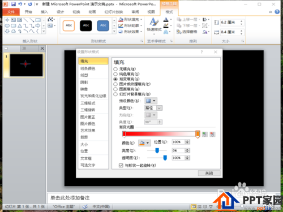Expand shape styles gallery More arrow
This screenshot has width=283, height=212.
114,32
